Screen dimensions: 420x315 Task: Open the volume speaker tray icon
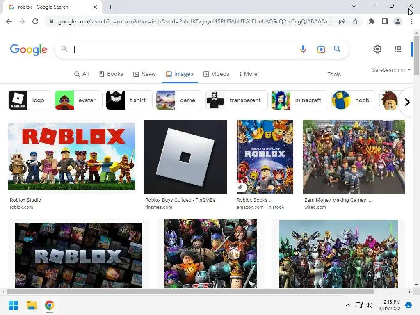[x=369, y=305]
